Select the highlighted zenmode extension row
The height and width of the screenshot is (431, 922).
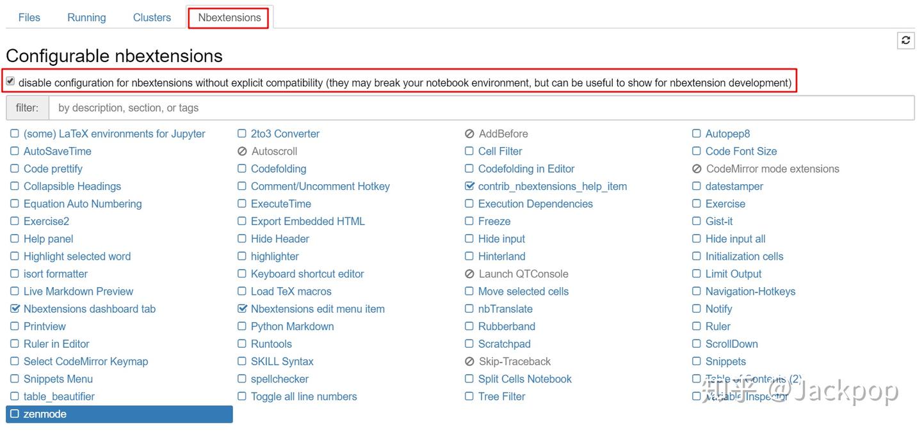coord(119,414)
